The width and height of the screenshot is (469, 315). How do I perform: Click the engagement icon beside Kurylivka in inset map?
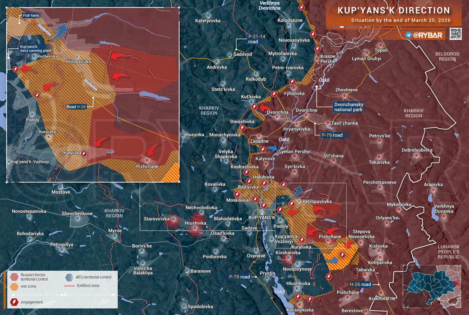[84, 153]
